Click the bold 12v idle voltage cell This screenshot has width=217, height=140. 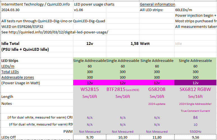click(90, 44)
